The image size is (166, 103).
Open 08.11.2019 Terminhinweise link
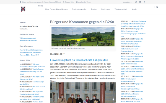click(x=132, y=63)
